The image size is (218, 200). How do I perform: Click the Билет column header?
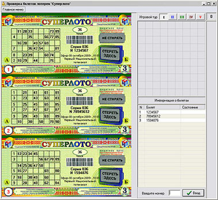(x=163, y=107)
